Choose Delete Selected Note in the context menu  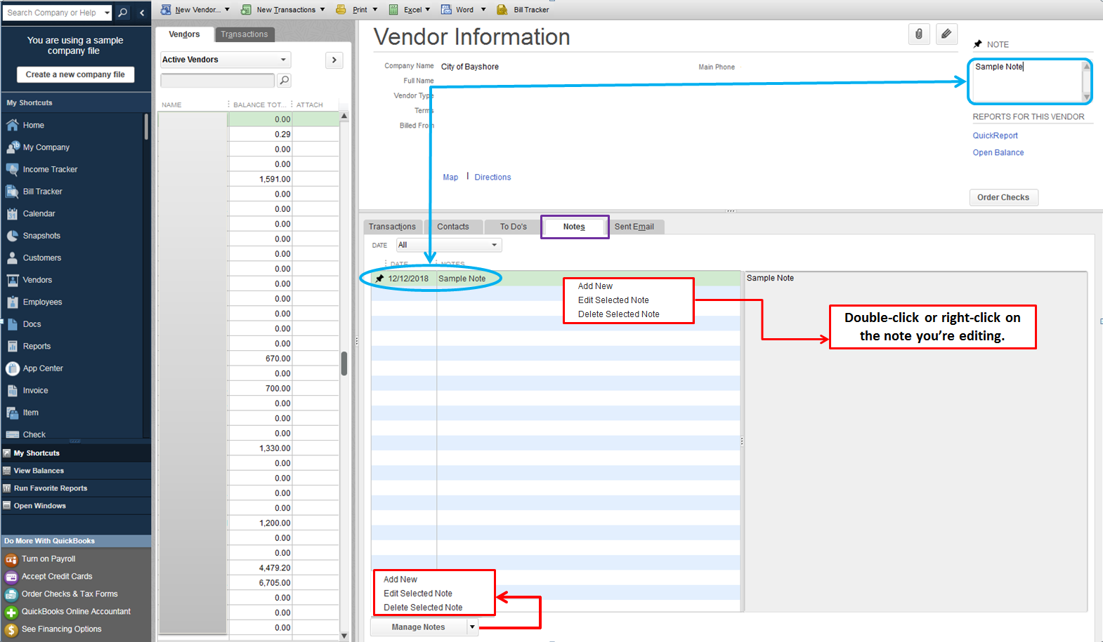click(x=618, y=314)
